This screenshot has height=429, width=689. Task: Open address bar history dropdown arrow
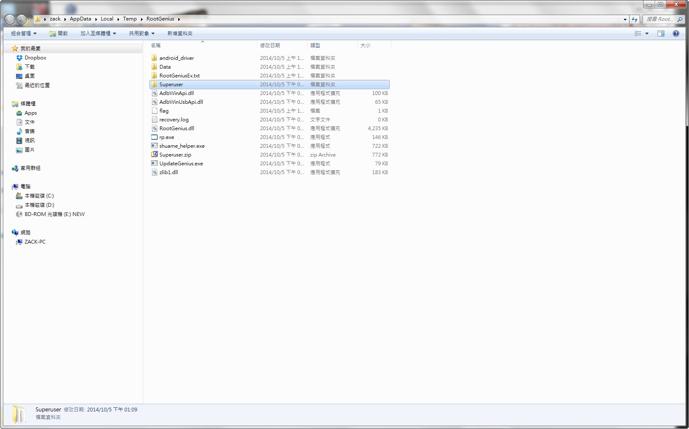coord(625,19)
